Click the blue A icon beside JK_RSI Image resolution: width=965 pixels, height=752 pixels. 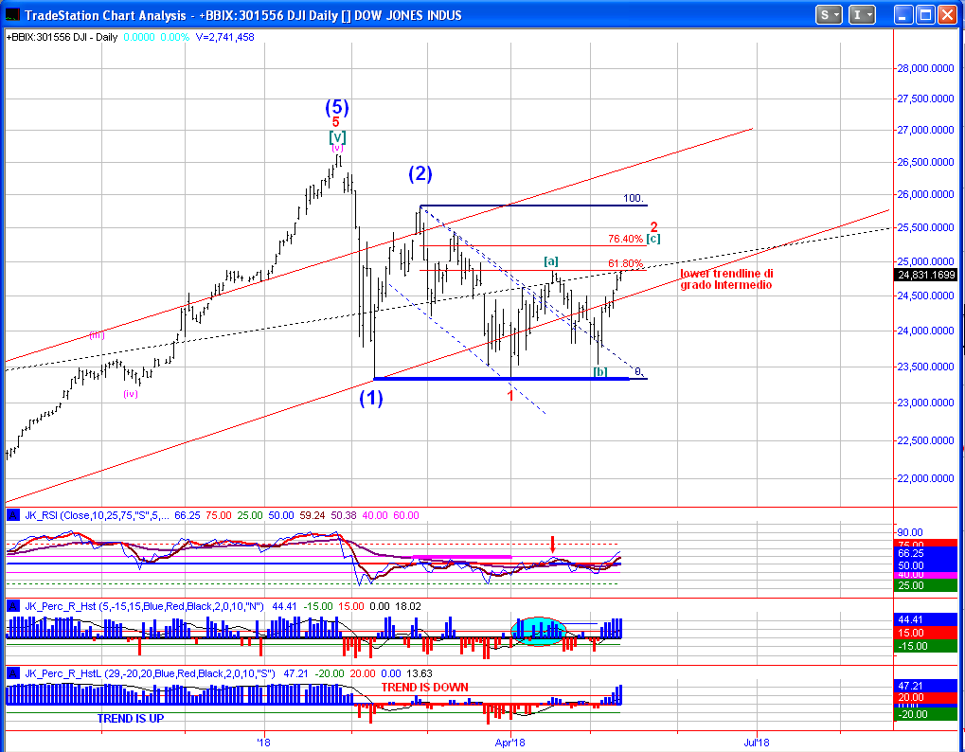(11, 515)
